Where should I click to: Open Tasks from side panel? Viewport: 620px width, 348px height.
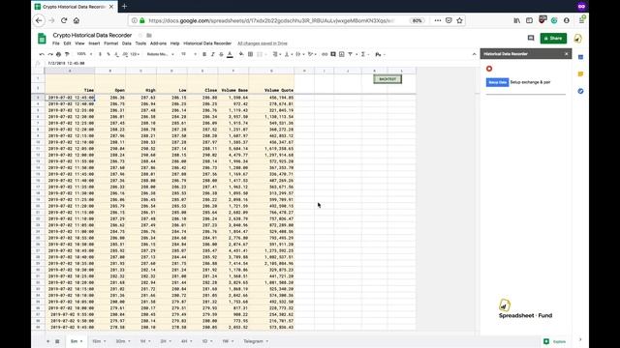(580, 91)
